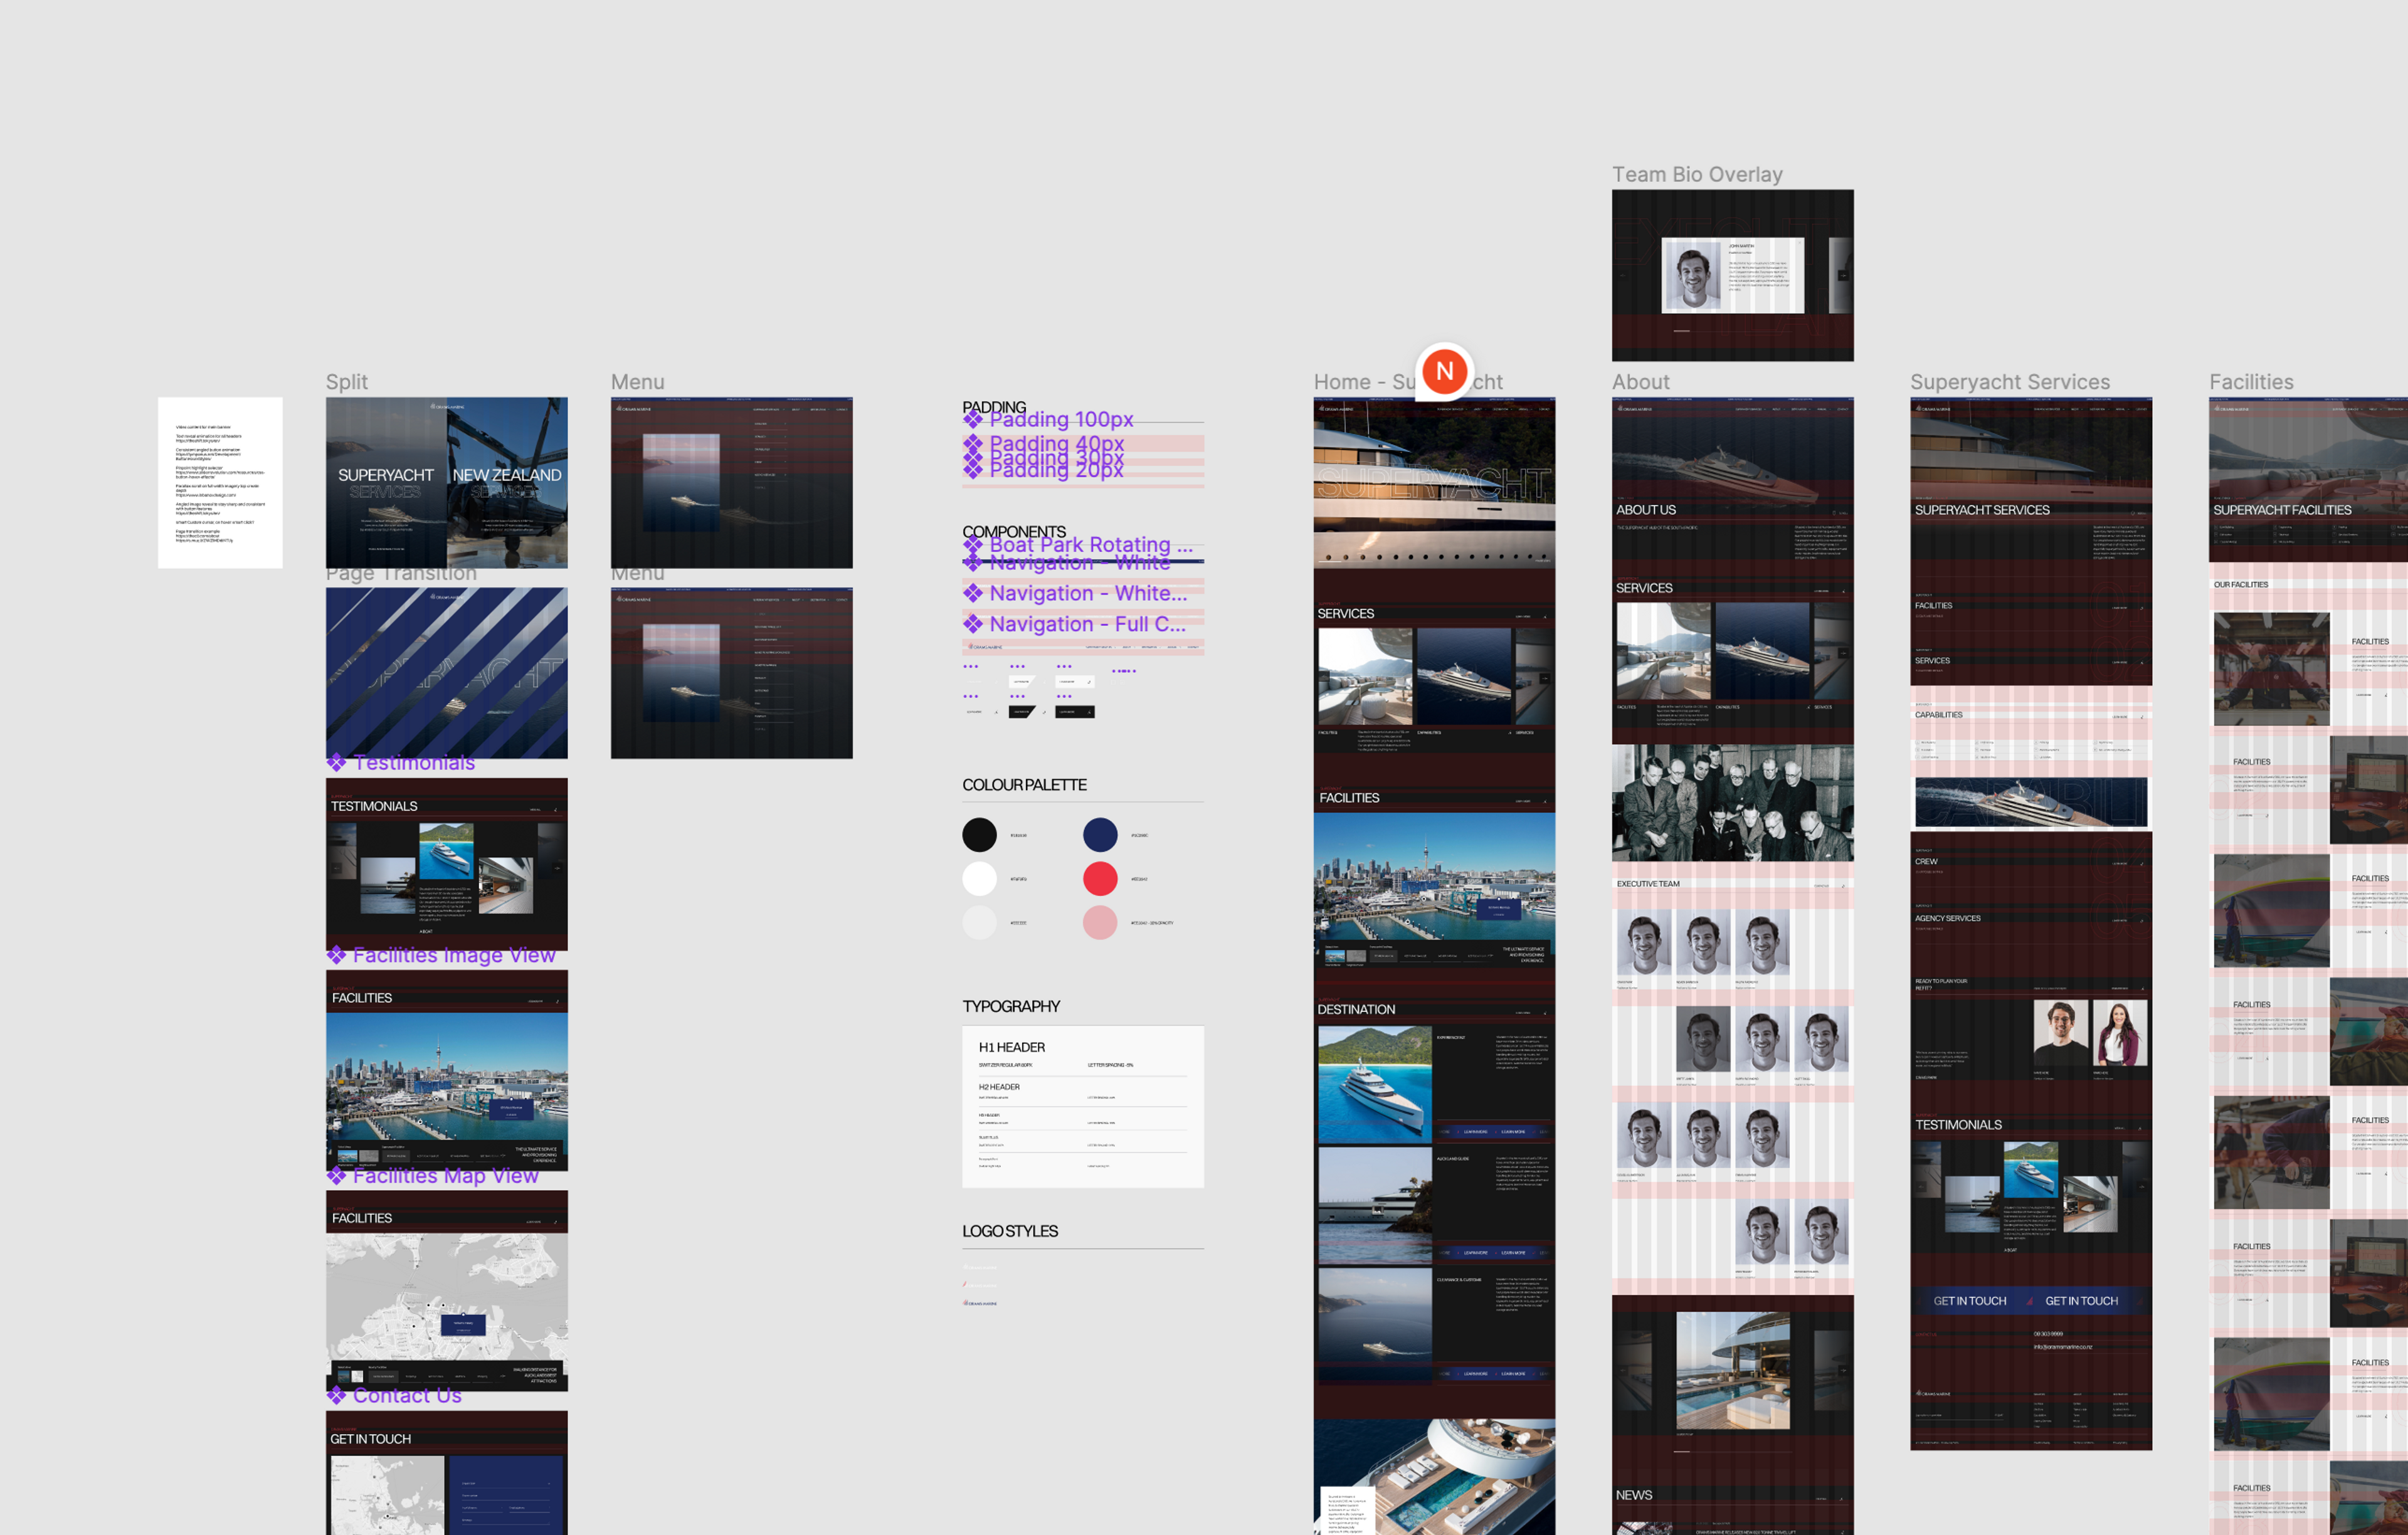The height and width of the screenshot is (1535, 2408).
Task: Click the Page Transition striped frame thumbnail
Action: 447,673
